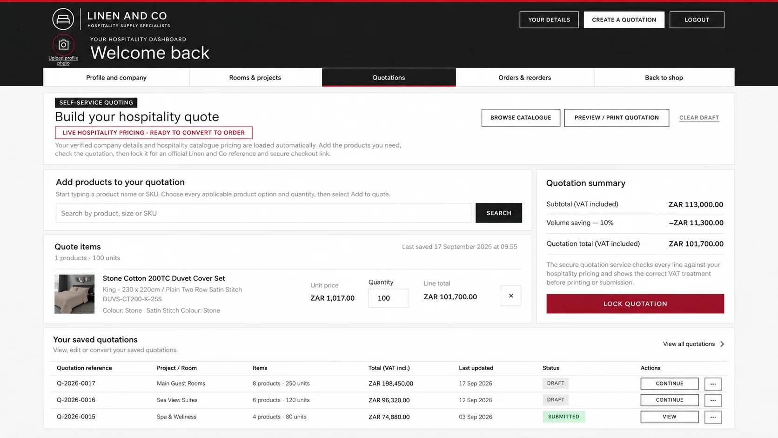Click the DRAFT badge for Main Guest Rooms
This screenshot has width=778, height=438.
[556, 384]
